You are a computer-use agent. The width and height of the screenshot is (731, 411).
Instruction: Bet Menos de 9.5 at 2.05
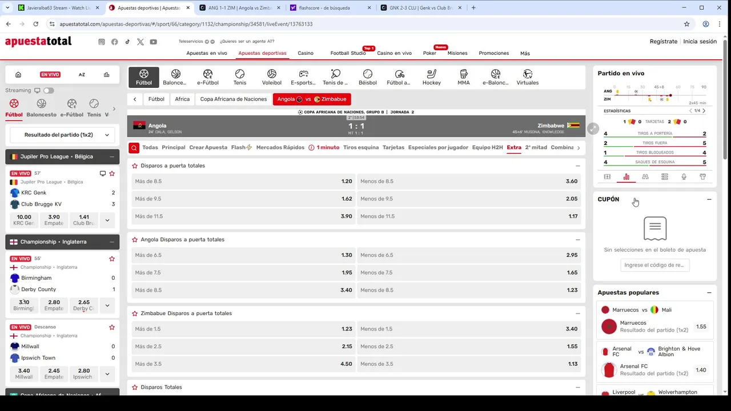(469, 199)
